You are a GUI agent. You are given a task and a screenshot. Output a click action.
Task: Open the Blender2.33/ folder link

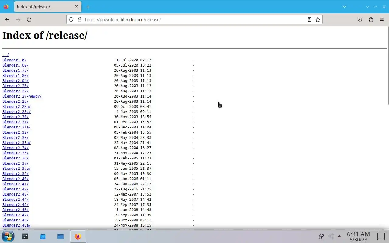click(x=15, y=138)
